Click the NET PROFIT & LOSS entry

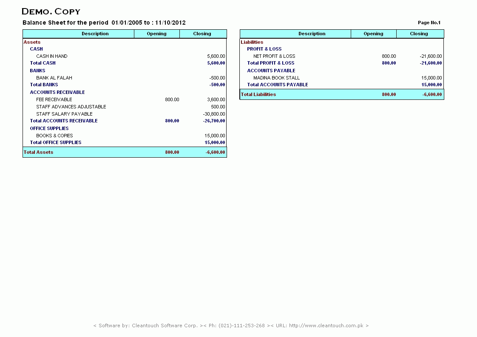(x=274, y=56)
